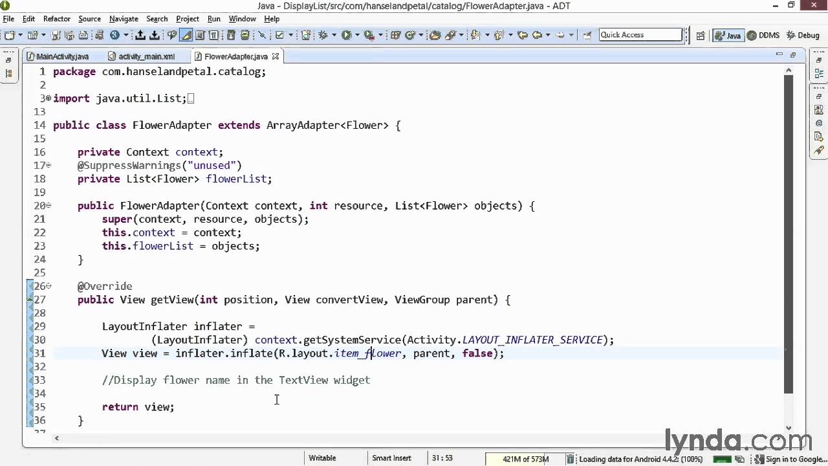Viewport: 828px width, 466px height.
Task: Click the garbage collector trash icon
Action: click(571, 459)
